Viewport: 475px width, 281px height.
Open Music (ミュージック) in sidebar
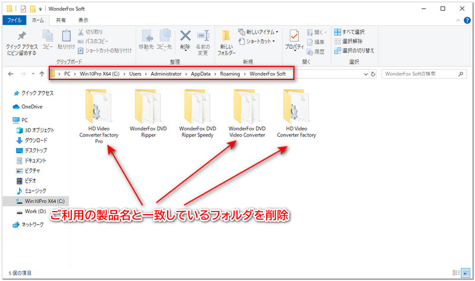point(31,191)
